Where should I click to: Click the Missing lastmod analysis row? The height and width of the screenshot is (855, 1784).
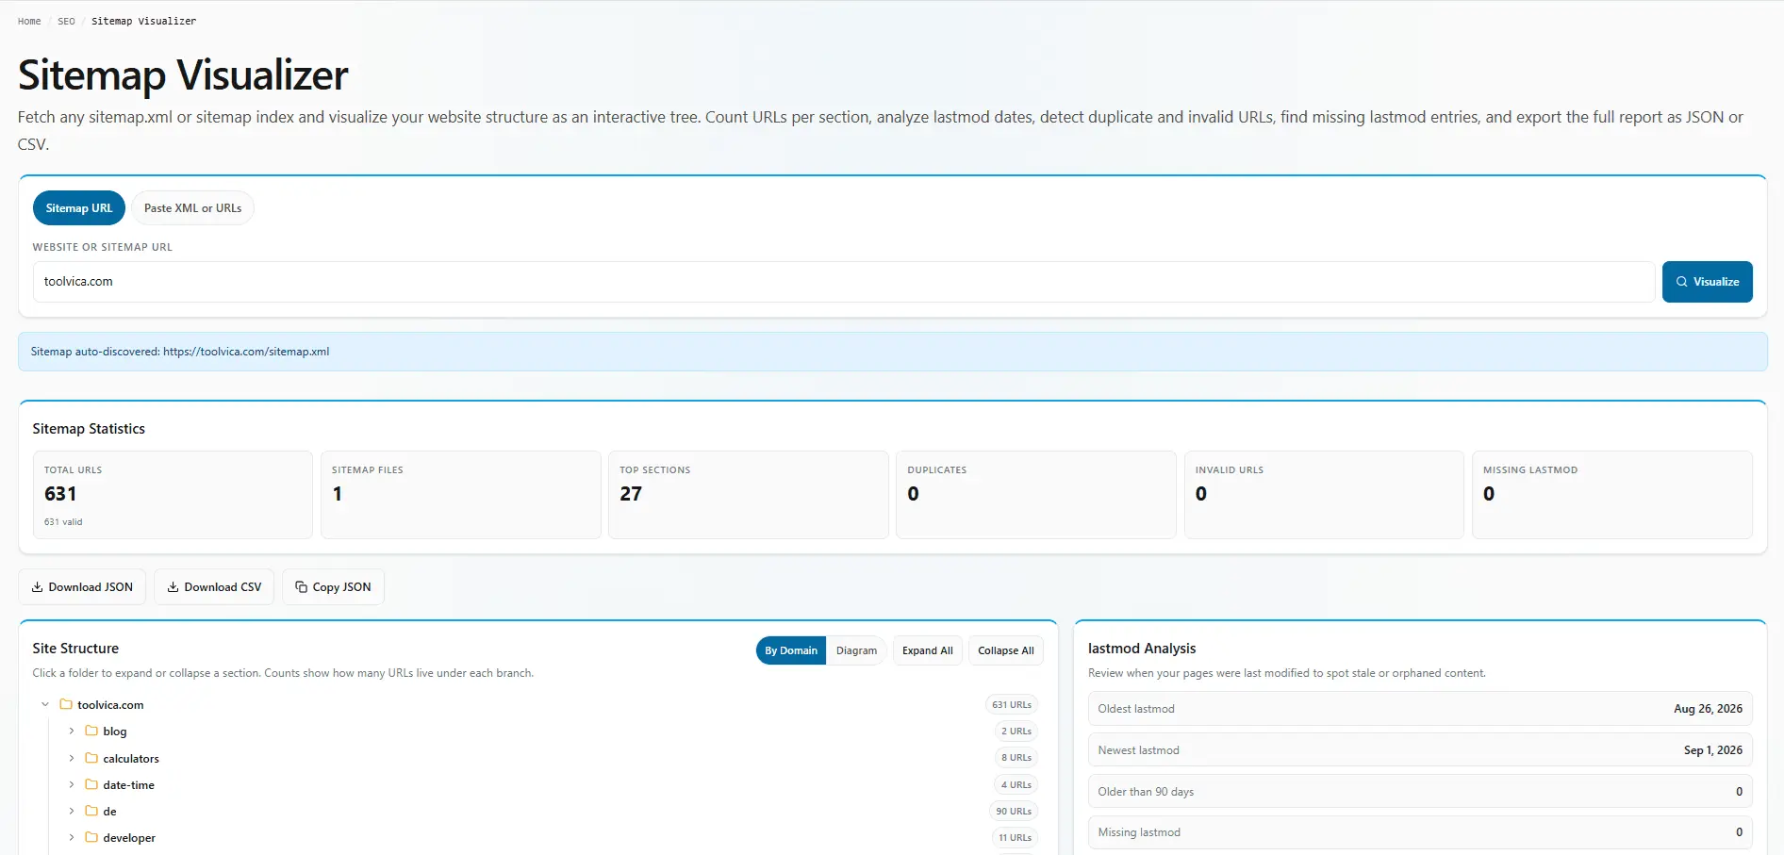(1420, 832)
